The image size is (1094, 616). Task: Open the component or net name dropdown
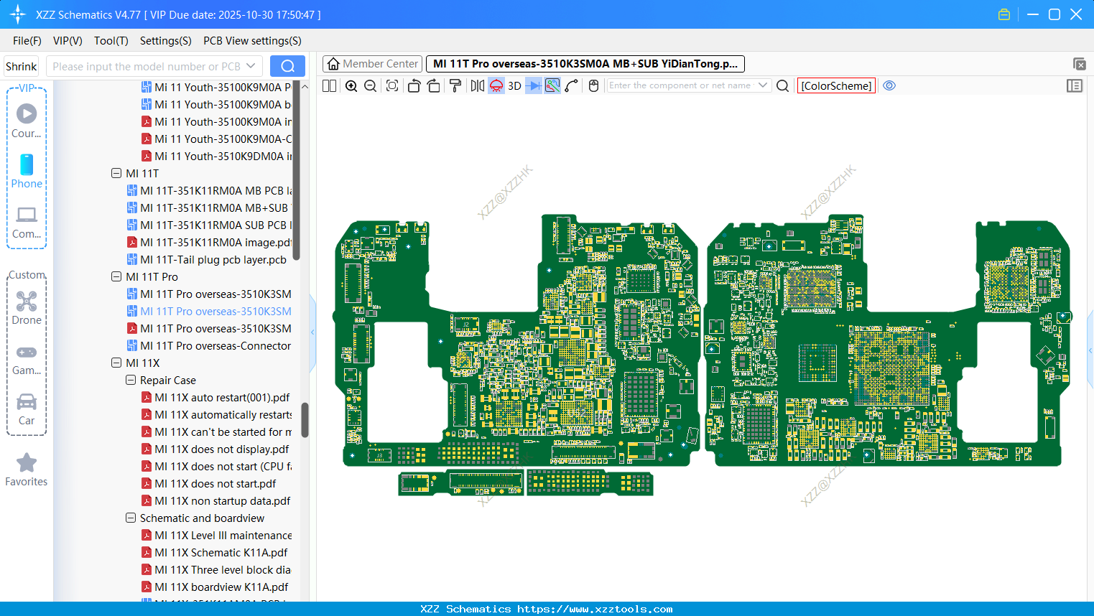tap(763, 85)
